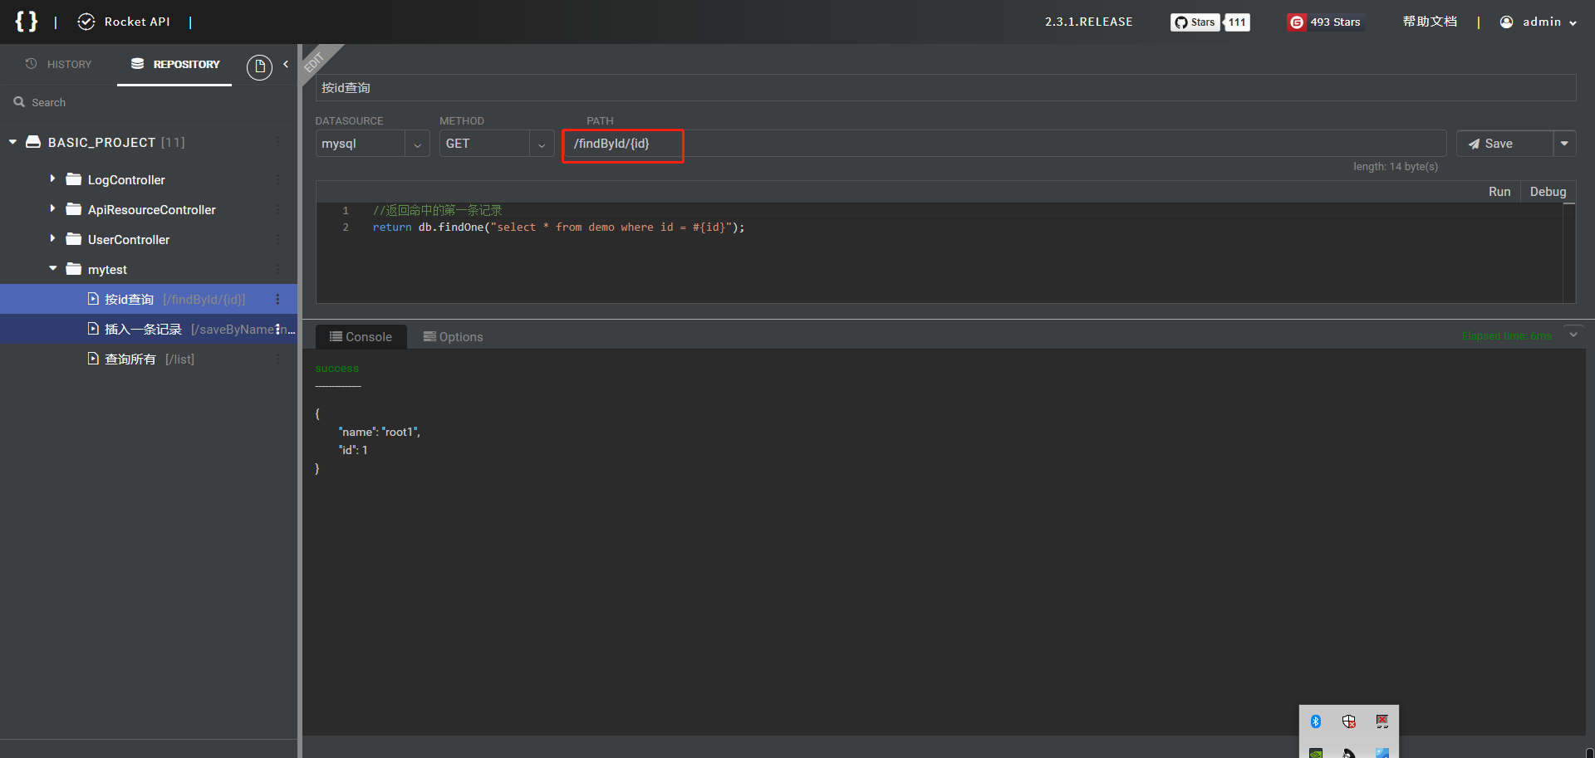Open the GitHub Stars badge
Screen dimensions: 1595x758
[x=1195, y=22]
